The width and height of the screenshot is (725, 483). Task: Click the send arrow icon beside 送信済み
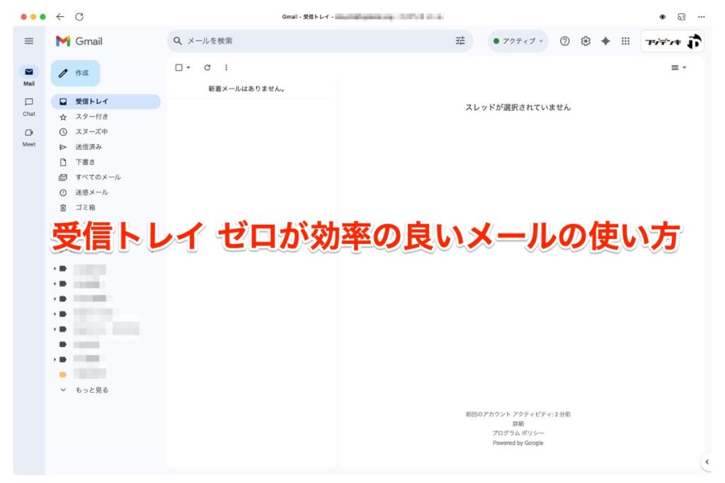[x=63, y=147]
